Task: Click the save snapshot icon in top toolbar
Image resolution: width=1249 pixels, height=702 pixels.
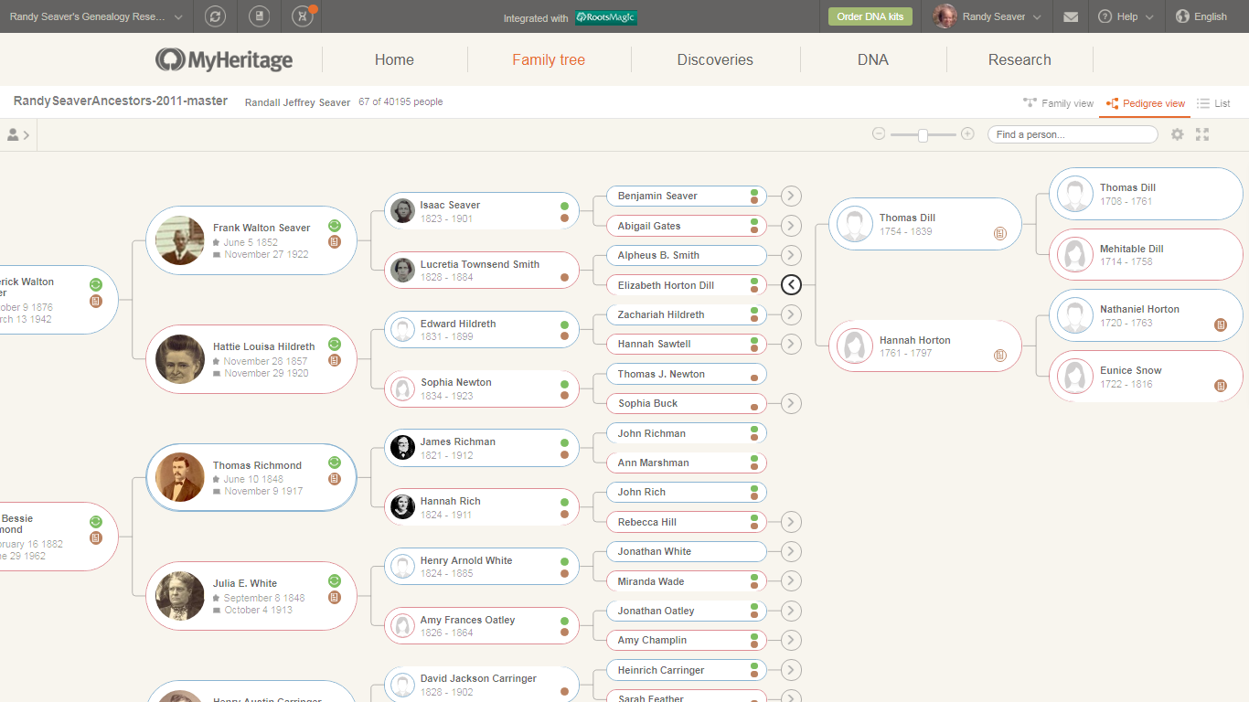Action: pyautogui.click(x=259, y=16)
